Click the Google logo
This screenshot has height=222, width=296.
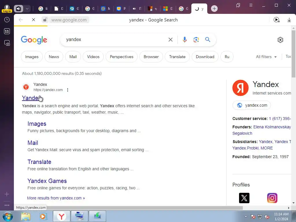point(34,40)
